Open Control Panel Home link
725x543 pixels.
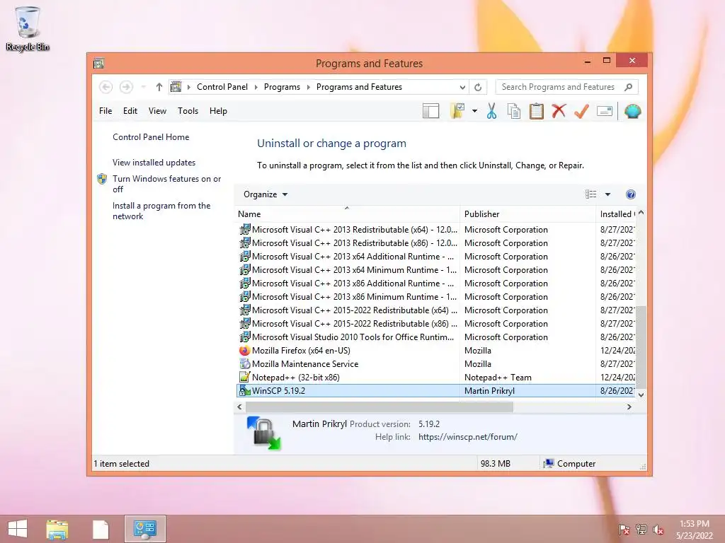(151, 137)
